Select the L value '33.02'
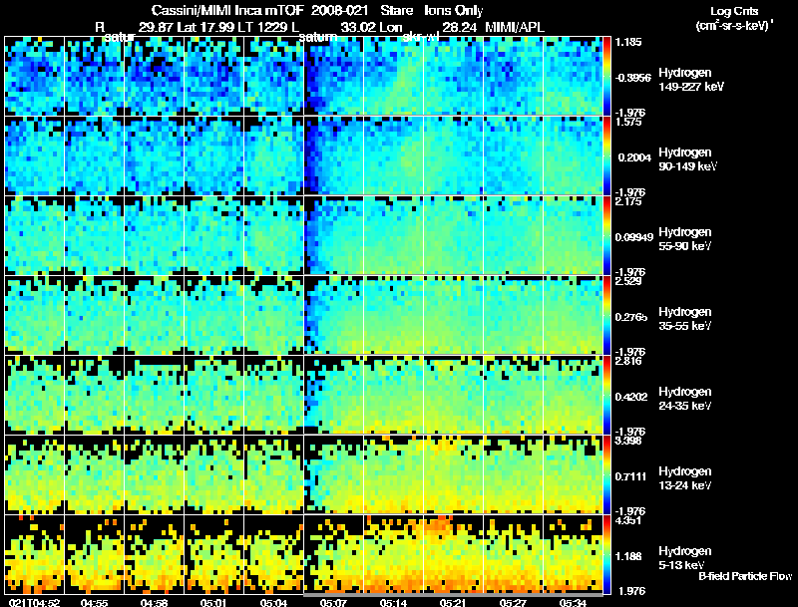 357,28
